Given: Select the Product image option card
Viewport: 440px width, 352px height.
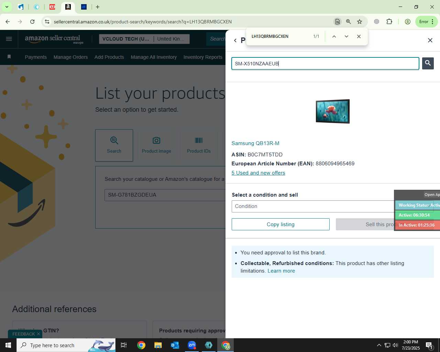Looking at the screenshot, I should [x=156, y=145].
